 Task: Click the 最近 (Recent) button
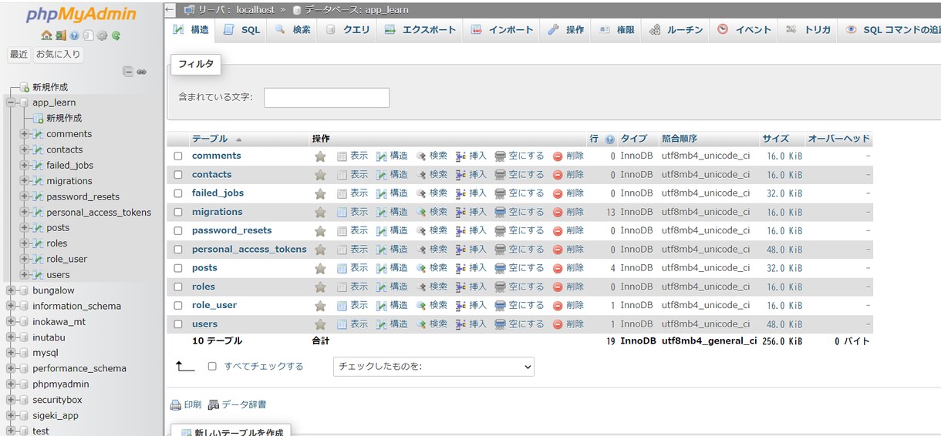19,55
